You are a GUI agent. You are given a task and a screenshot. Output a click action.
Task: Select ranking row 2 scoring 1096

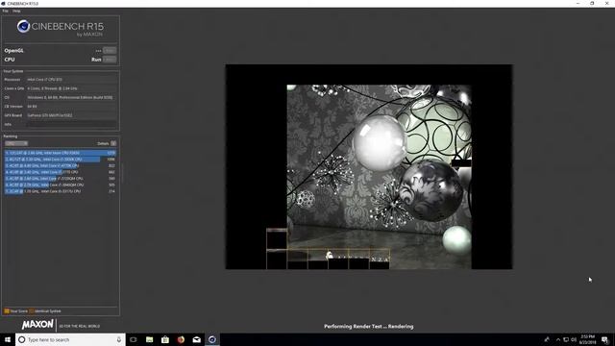[x=61, y=160]
